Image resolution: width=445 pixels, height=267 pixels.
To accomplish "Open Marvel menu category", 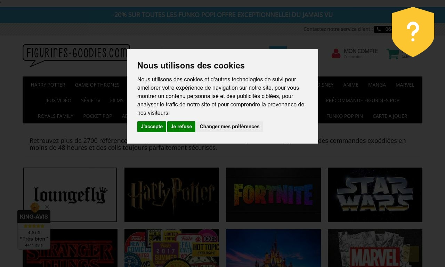I will [x=405, y=85].
